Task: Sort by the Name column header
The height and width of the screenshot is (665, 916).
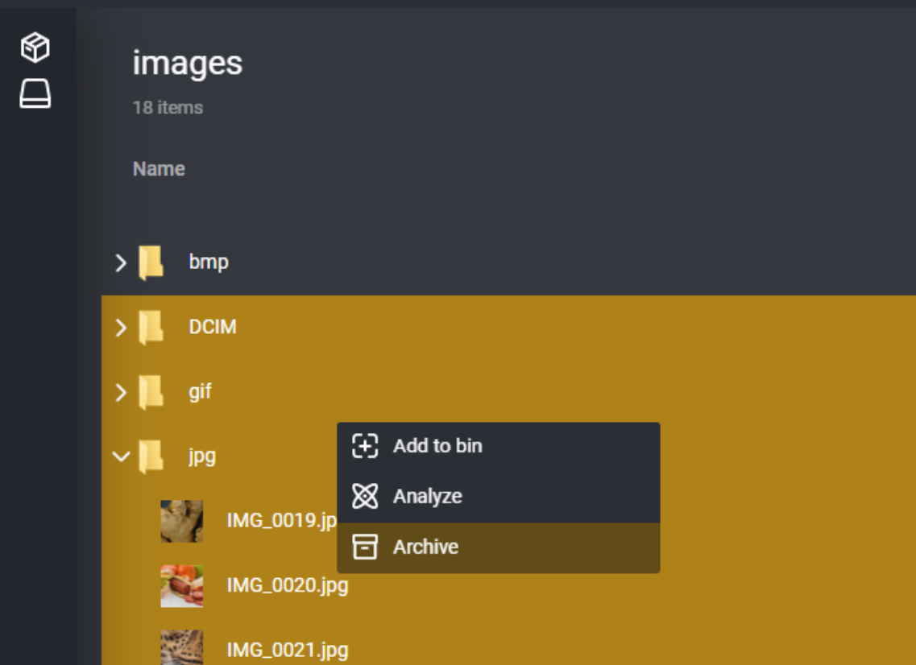Action: [159, 169]
